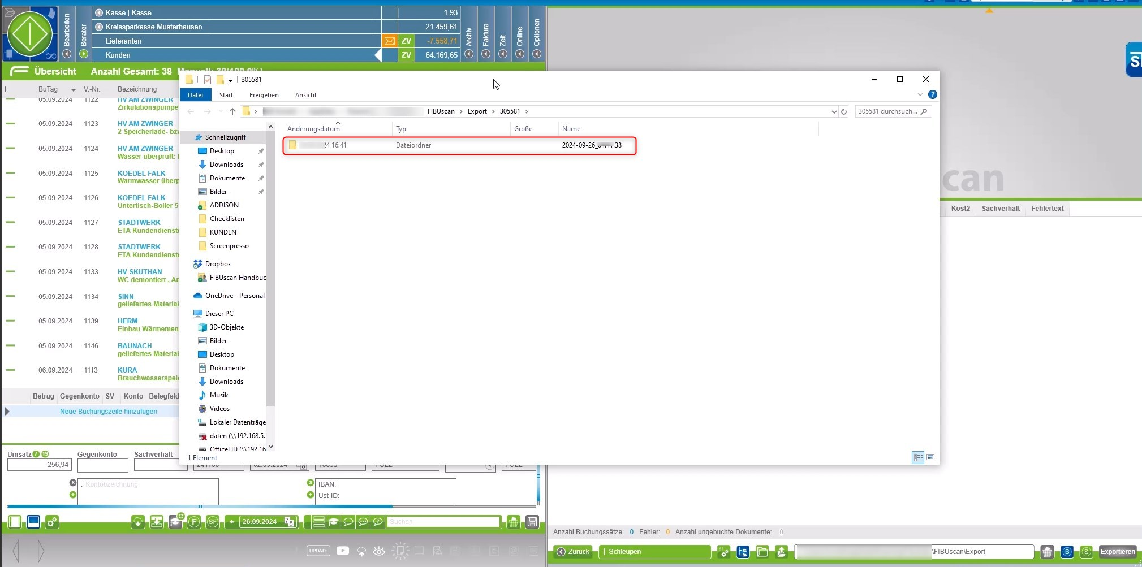This screenshot has width=1142, height=567.
Task: Click the orange envelope icon beside Lieferanten
Action: 389,41
